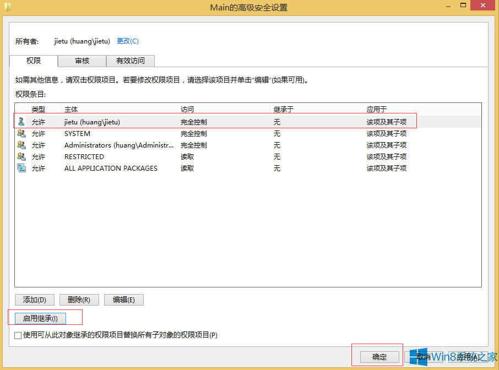Click the Administrators group icon

point(20,145)
